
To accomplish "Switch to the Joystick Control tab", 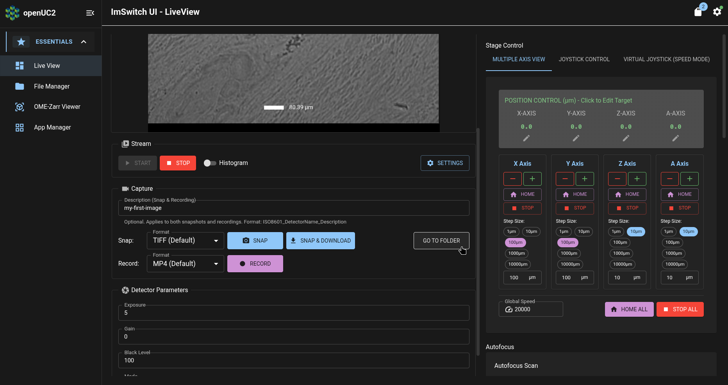I will coord(584,59).
